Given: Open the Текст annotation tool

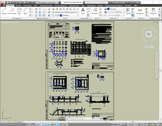Looking at the screenshot, I should point(83,11).
